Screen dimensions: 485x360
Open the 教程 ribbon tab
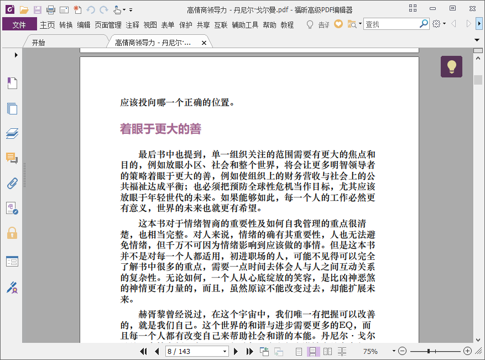pos(287,25)
